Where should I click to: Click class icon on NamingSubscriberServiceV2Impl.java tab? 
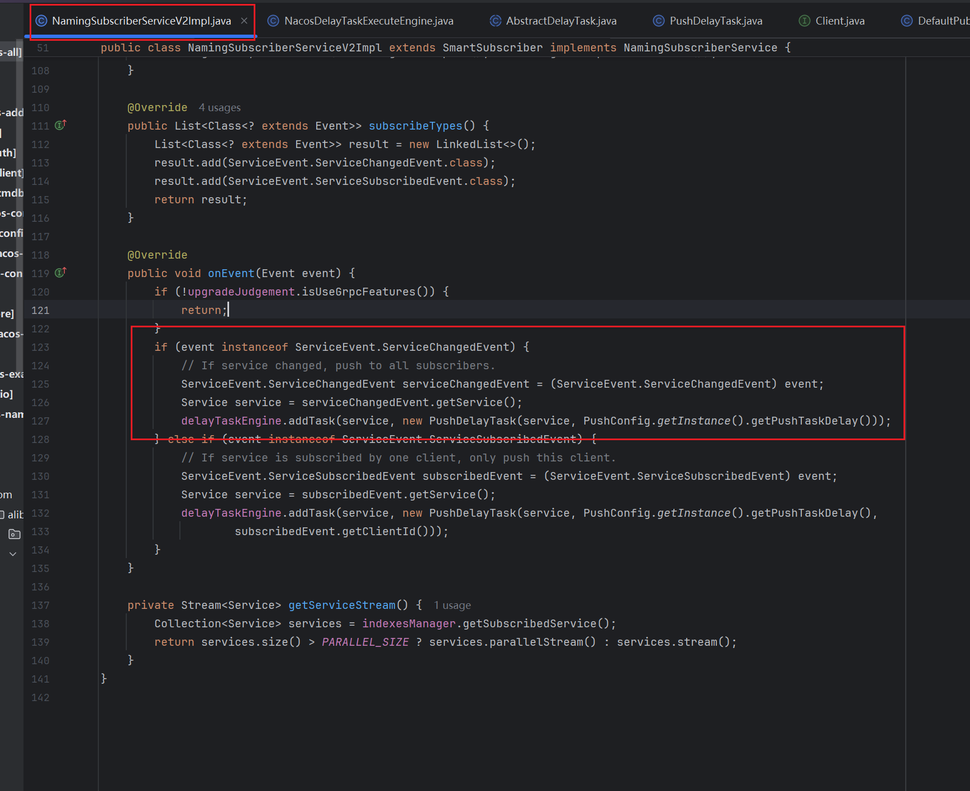[x=41, y=21]
